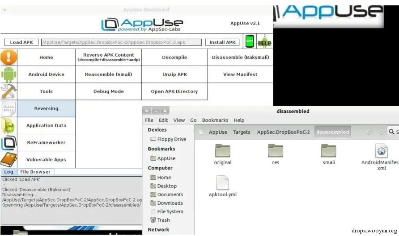This screenshot has height=236, width=399.
Task: Click AppUse breadcrumb in path bar
Action: click(218, 132)
